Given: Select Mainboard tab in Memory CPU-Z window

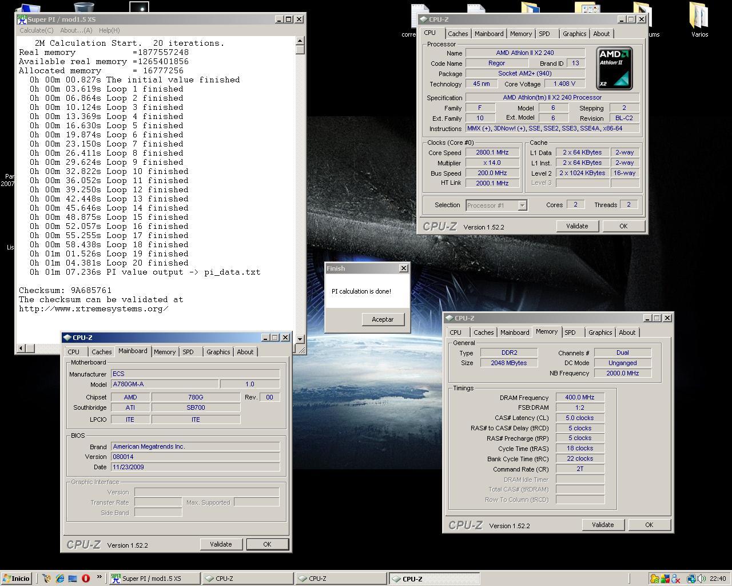Looking at the screenshot, I should pyautogui.click(x=515, y=332).
